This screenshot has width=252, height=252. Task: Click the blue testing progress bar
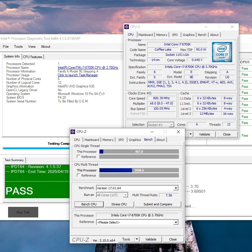pyautogui.click(x=36, y=148)
